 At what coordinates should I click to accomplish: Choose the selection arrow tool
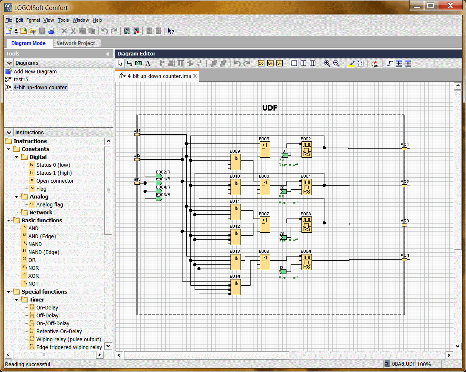point(120,63)
